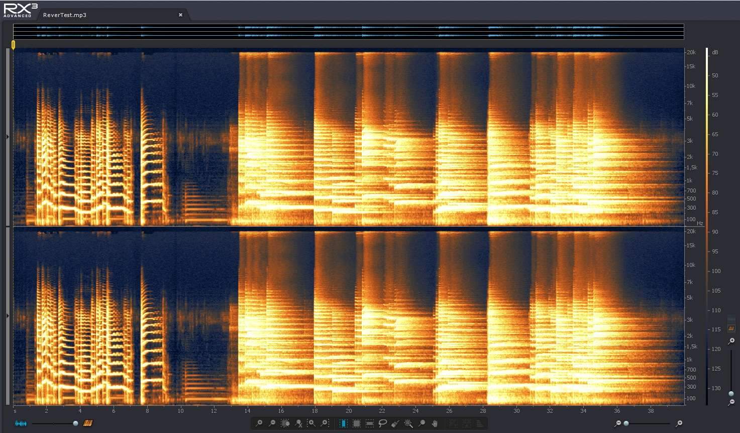
Task: Collapse the upper channel using left arrow
Action: click(x=8, y=137)
